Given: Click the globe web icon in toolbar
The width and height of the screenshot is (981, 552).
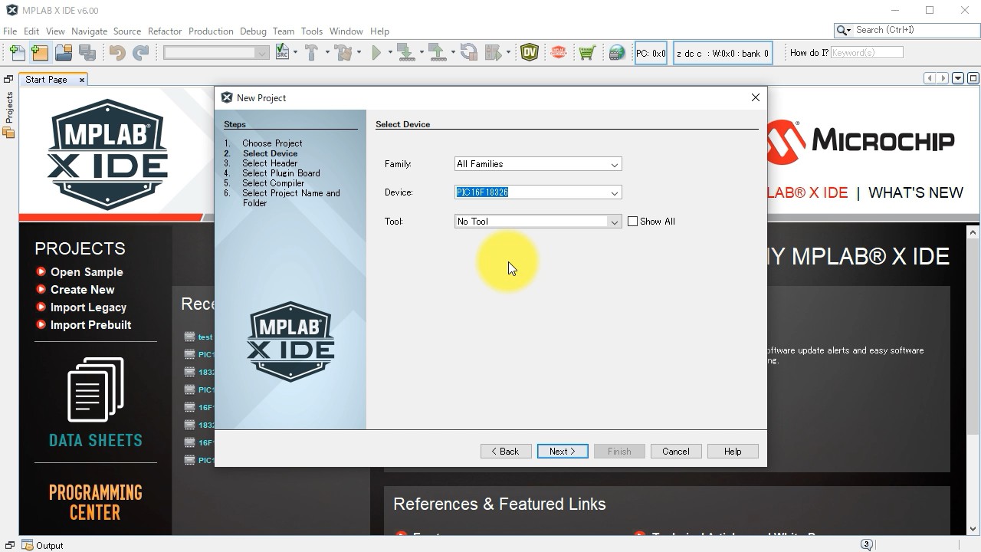Looking at the screenshot, I should pos(617,53).
